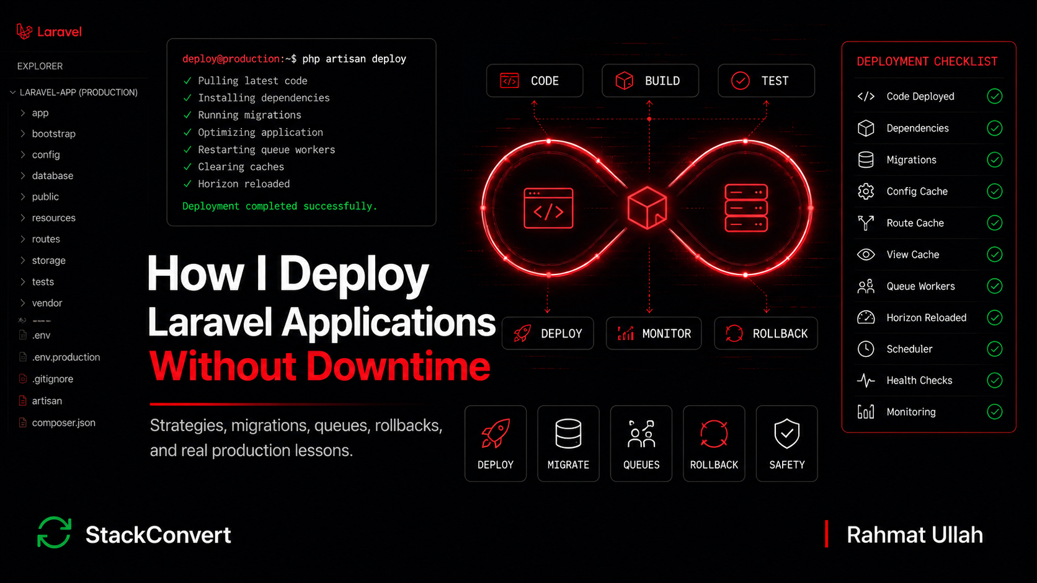The width and height of the screenshot is (1037, 583).
Task: Click the bar chart icon beside Monitoring
Action: pyautogui.click(x=866, y=411)
